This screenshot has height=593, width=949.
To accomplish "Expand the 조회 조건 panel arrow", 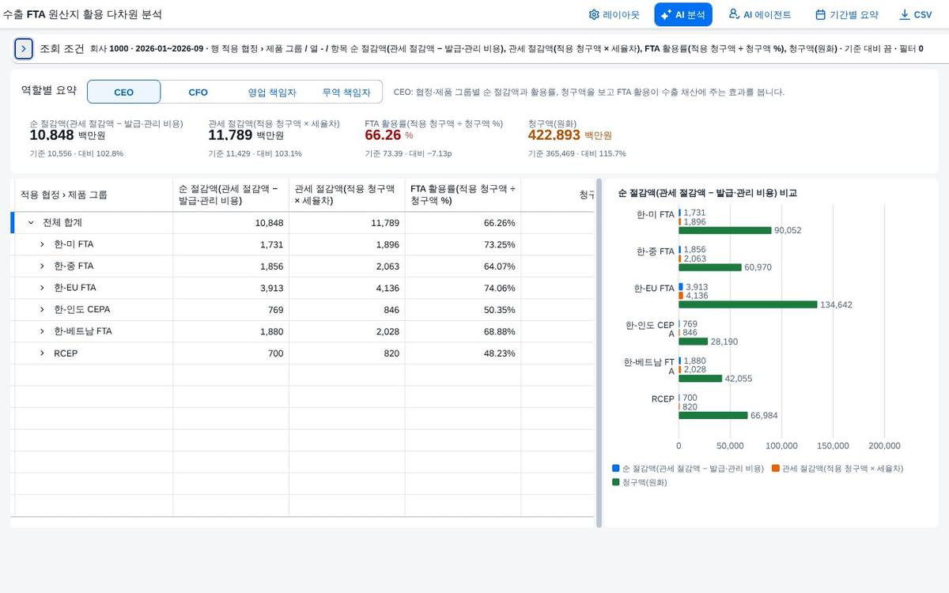I will [24, 48].
